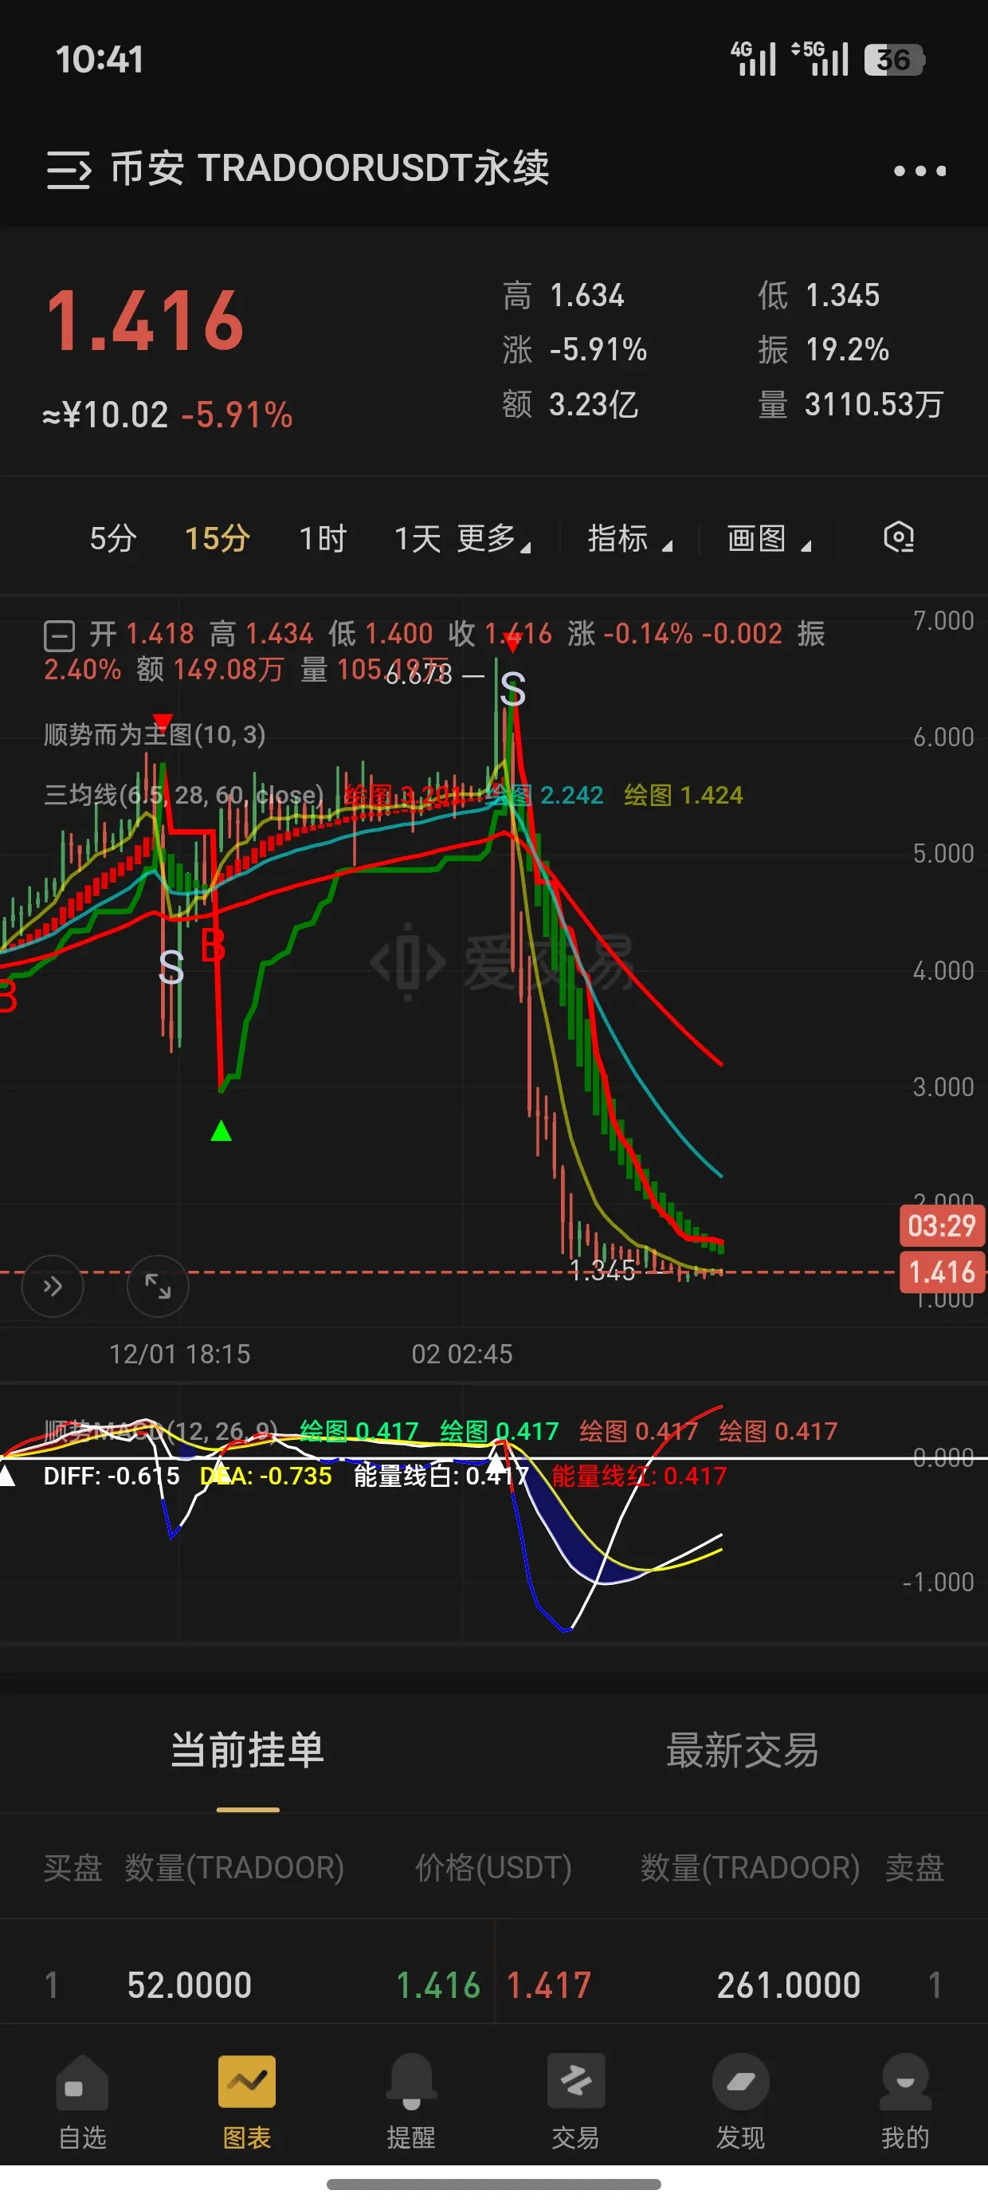Tap ask quantity 261.0000
The image size is (988, 2210).
pos(788,1985)
